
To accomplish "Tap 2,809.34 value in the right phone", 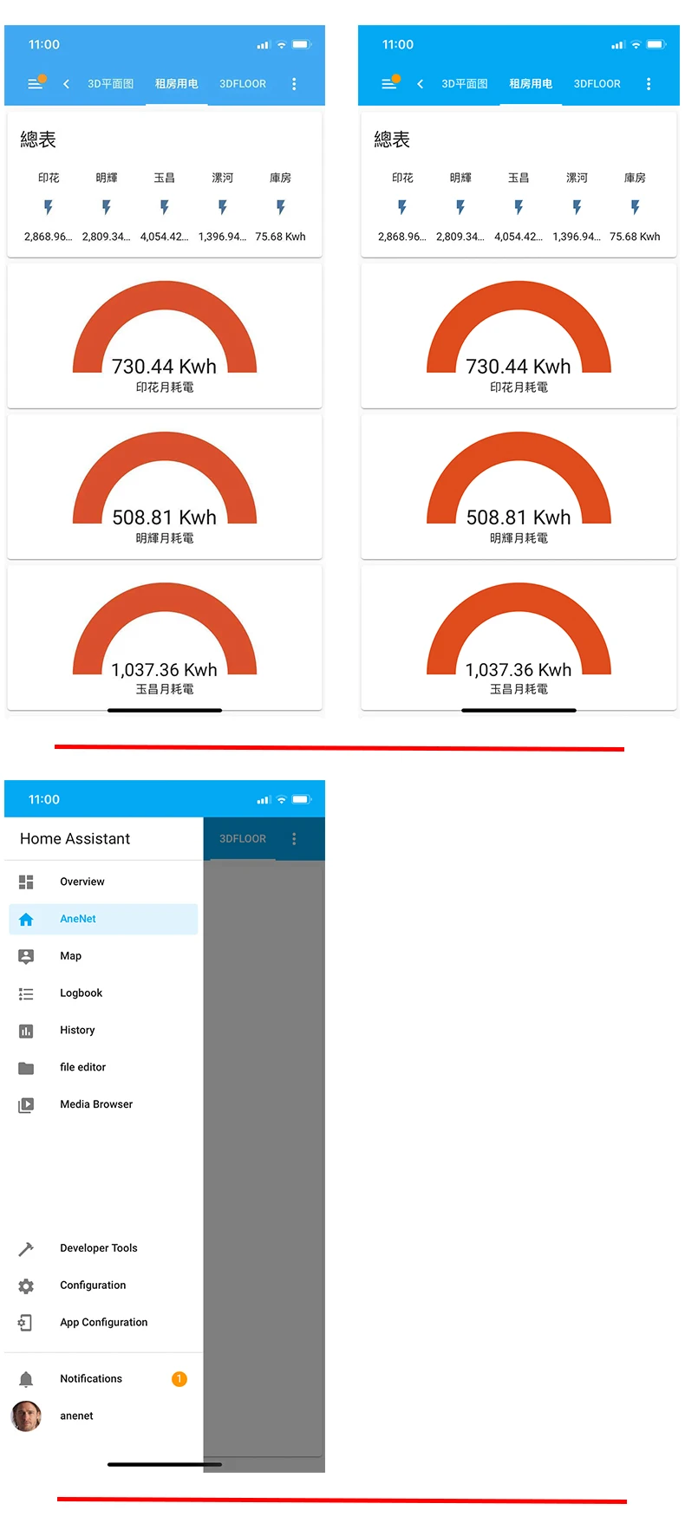I will tap(460, 237).
